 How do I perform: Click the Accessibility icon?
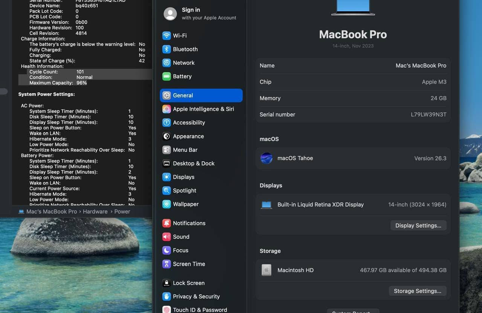point(166,122)
